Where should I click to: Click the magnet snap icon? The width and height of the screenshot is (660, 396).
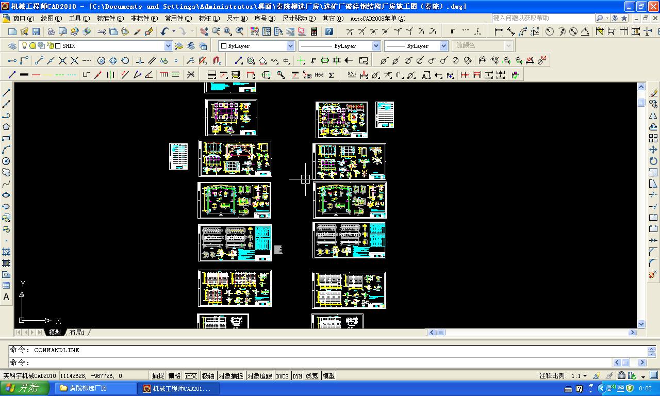click(217, 60)
